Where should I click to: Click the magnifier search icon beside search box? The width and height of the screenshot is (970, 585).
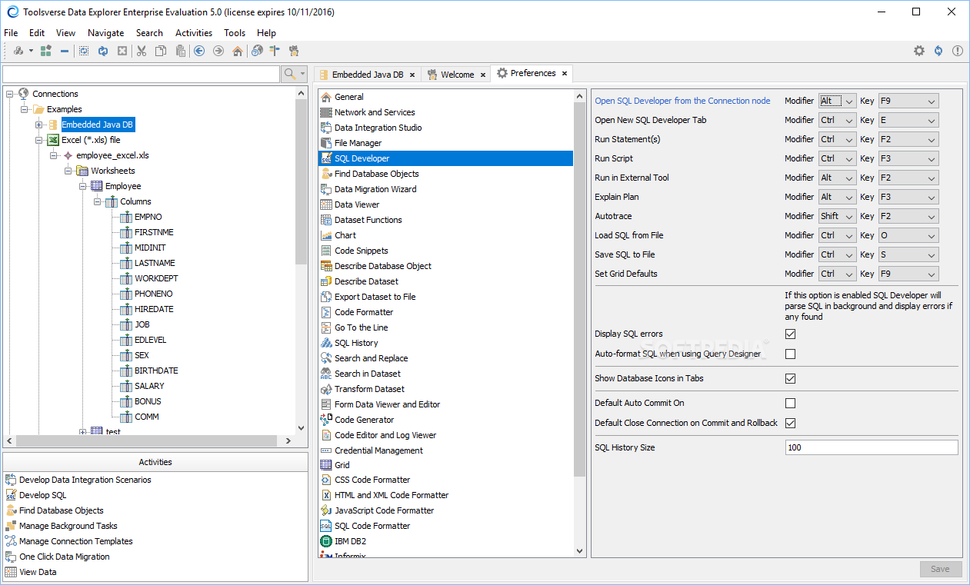coord(290,74)
